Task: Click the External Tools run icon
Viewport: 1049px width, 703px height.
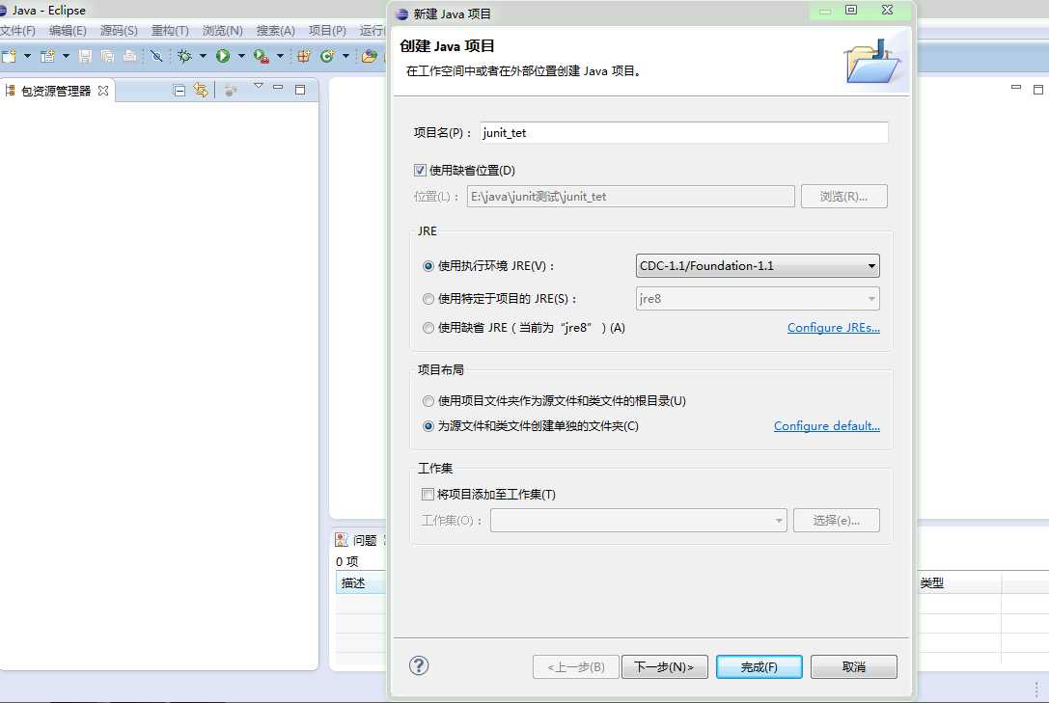Action: point(261,57)
